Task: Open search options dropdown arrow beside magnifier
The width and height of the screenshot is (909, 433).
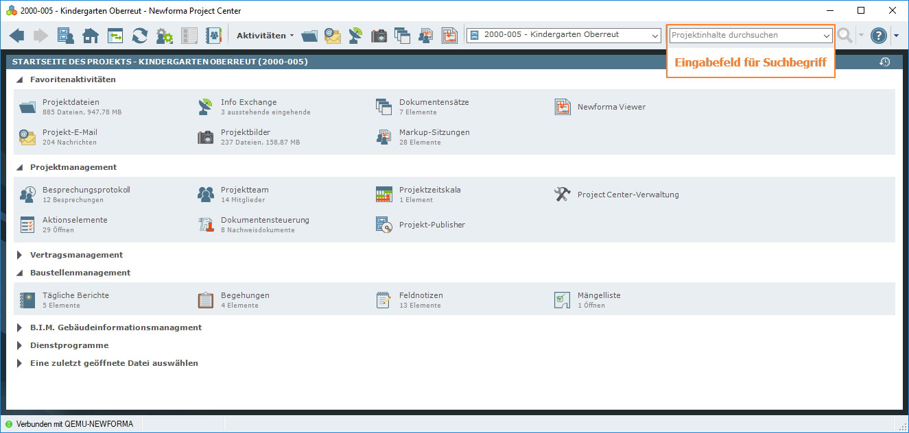Action: tap(860, 36)
